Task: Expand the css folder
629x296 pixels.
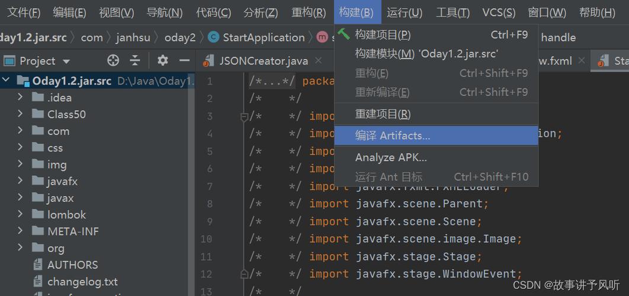Action: click(20, 147)
